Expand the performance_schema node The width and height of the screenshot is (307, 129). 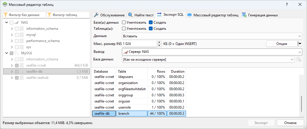(12, 41)
